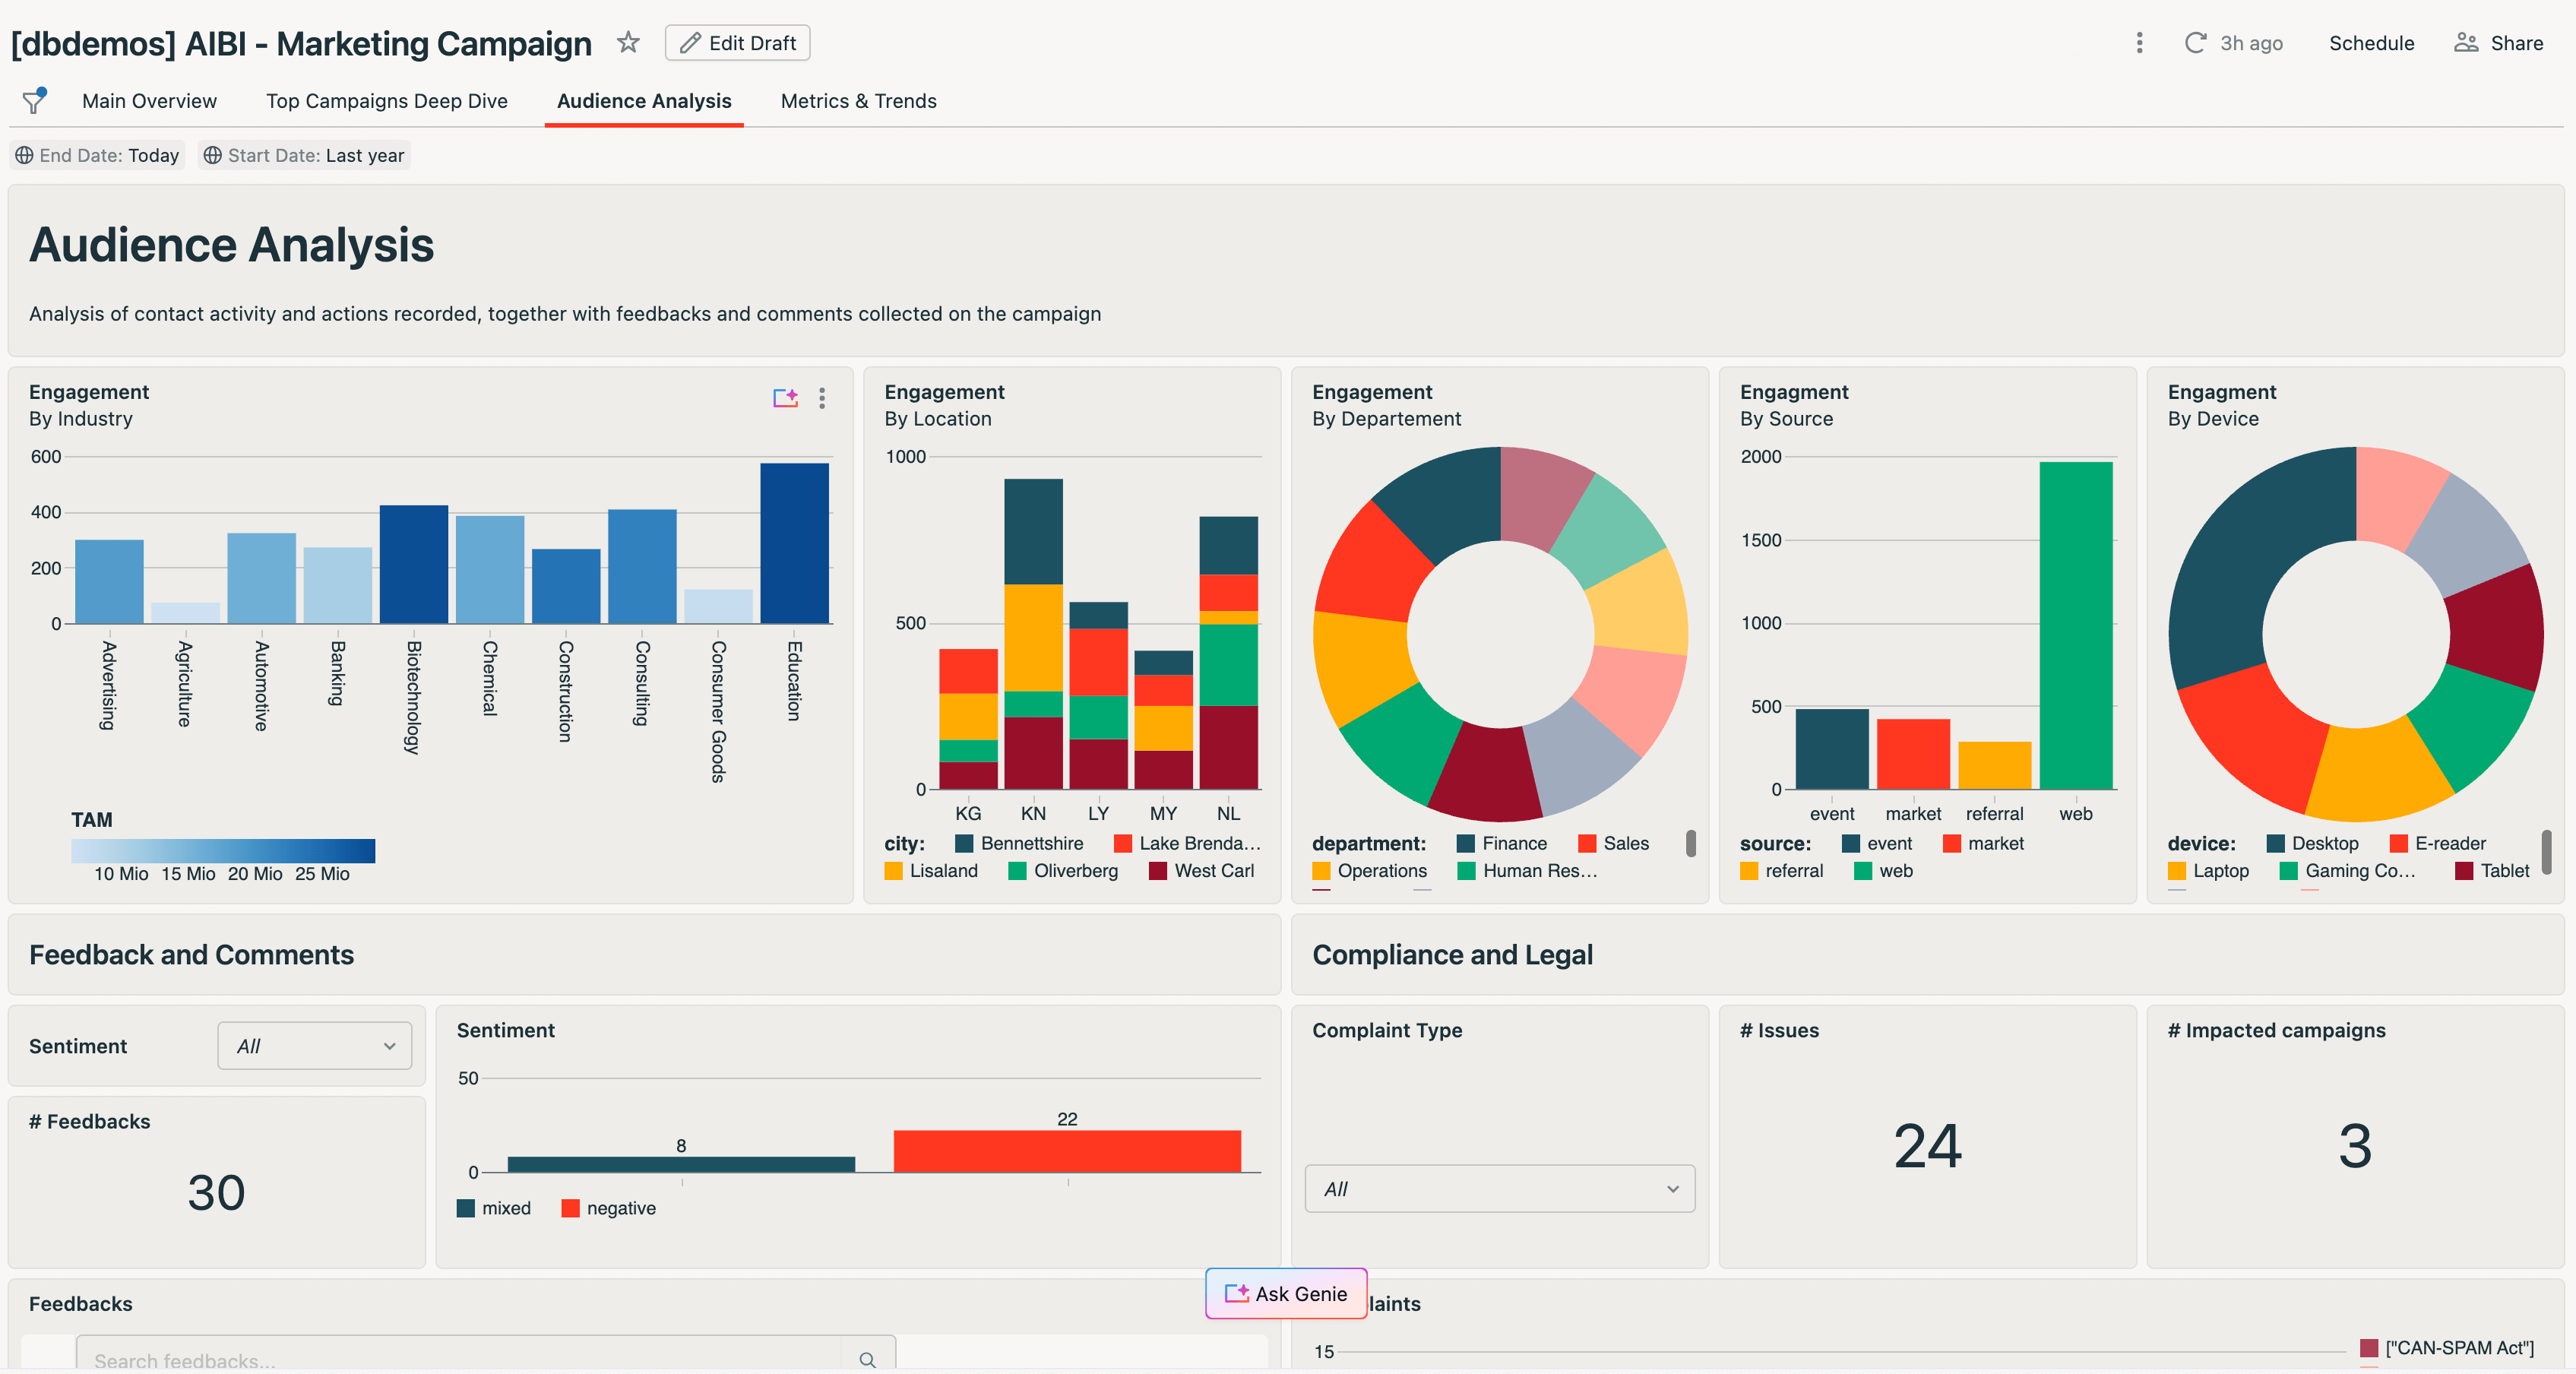This screenshot has height=1374, width=2576.
Task: Open the dashboard filter icon
Action: (33, 100)
